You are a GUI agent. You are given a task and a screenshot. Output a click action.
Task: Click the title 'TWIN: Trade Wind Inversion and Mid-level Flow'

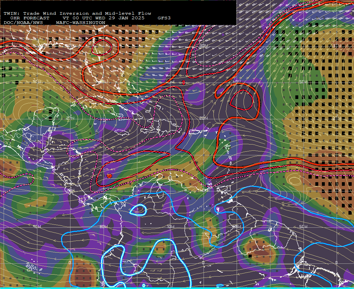click(x=77, y=13)
